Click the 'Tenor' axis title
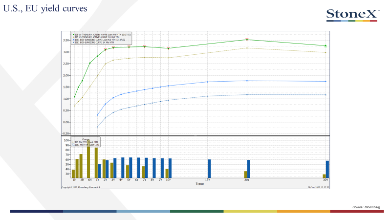This screenshot has height=220, width=391. [200, 184]
